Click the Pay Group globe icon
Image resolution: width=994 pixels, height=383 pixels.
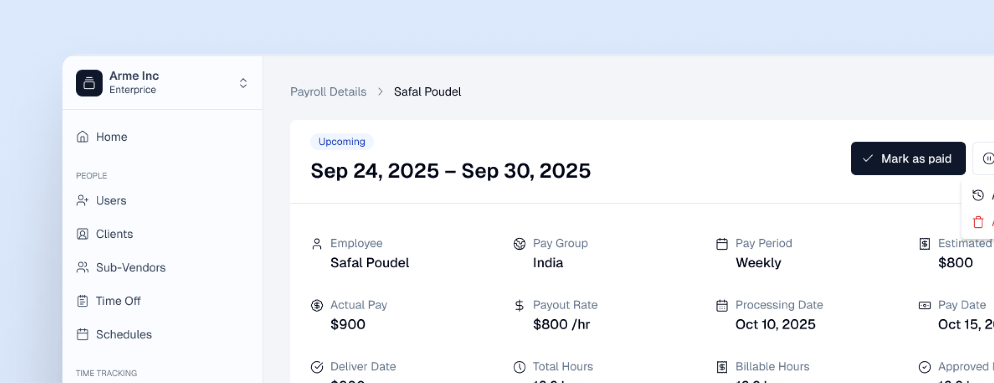tap(519, 244)
